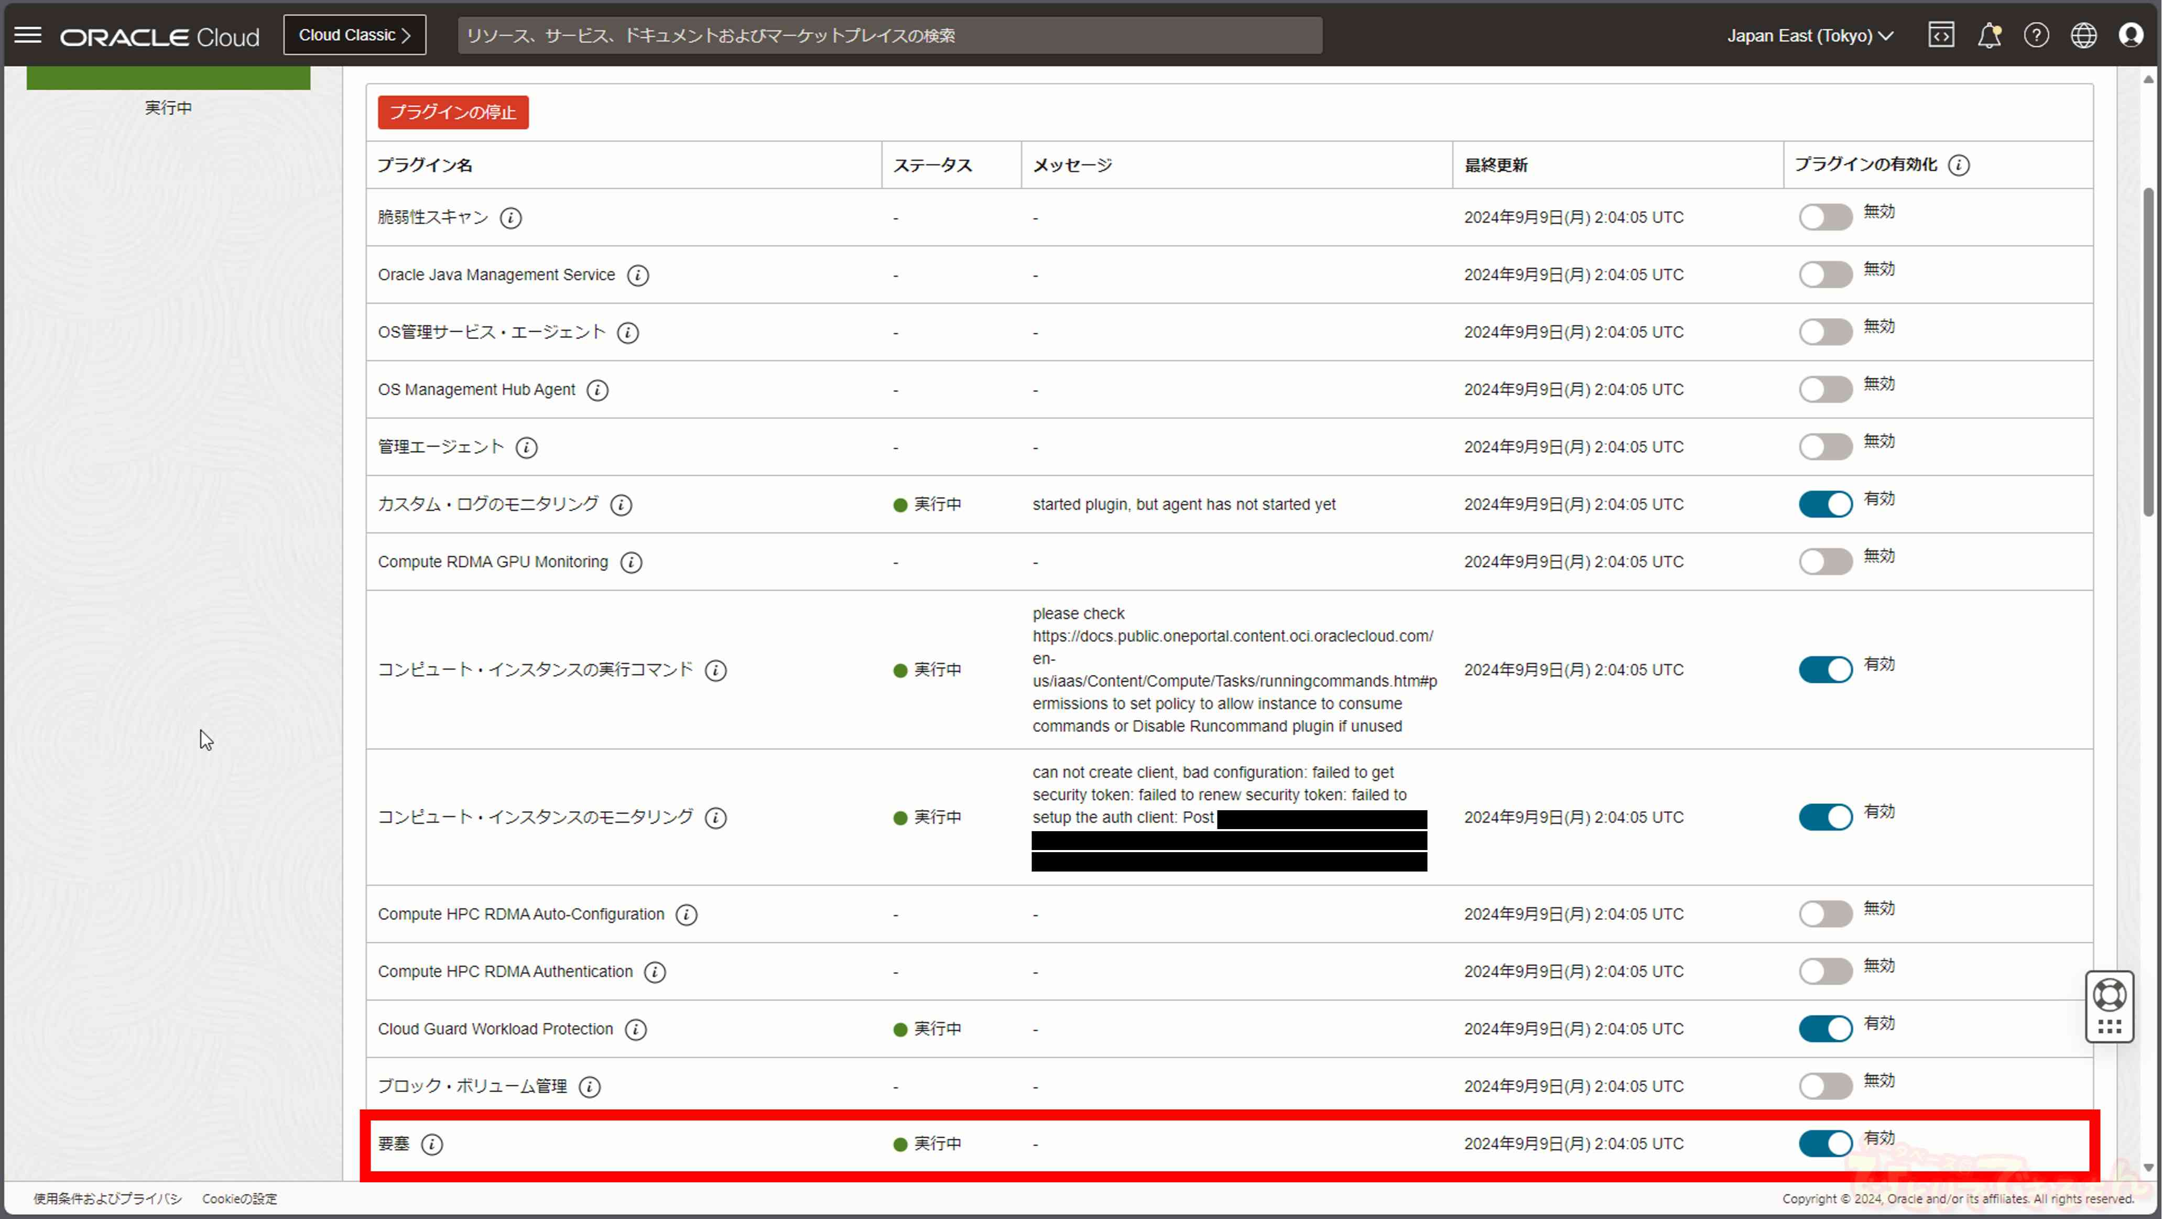Open the Cloud Shell developer tools icon
The width and height of the screenshot is (2162, 1219).
(1940, 35)
